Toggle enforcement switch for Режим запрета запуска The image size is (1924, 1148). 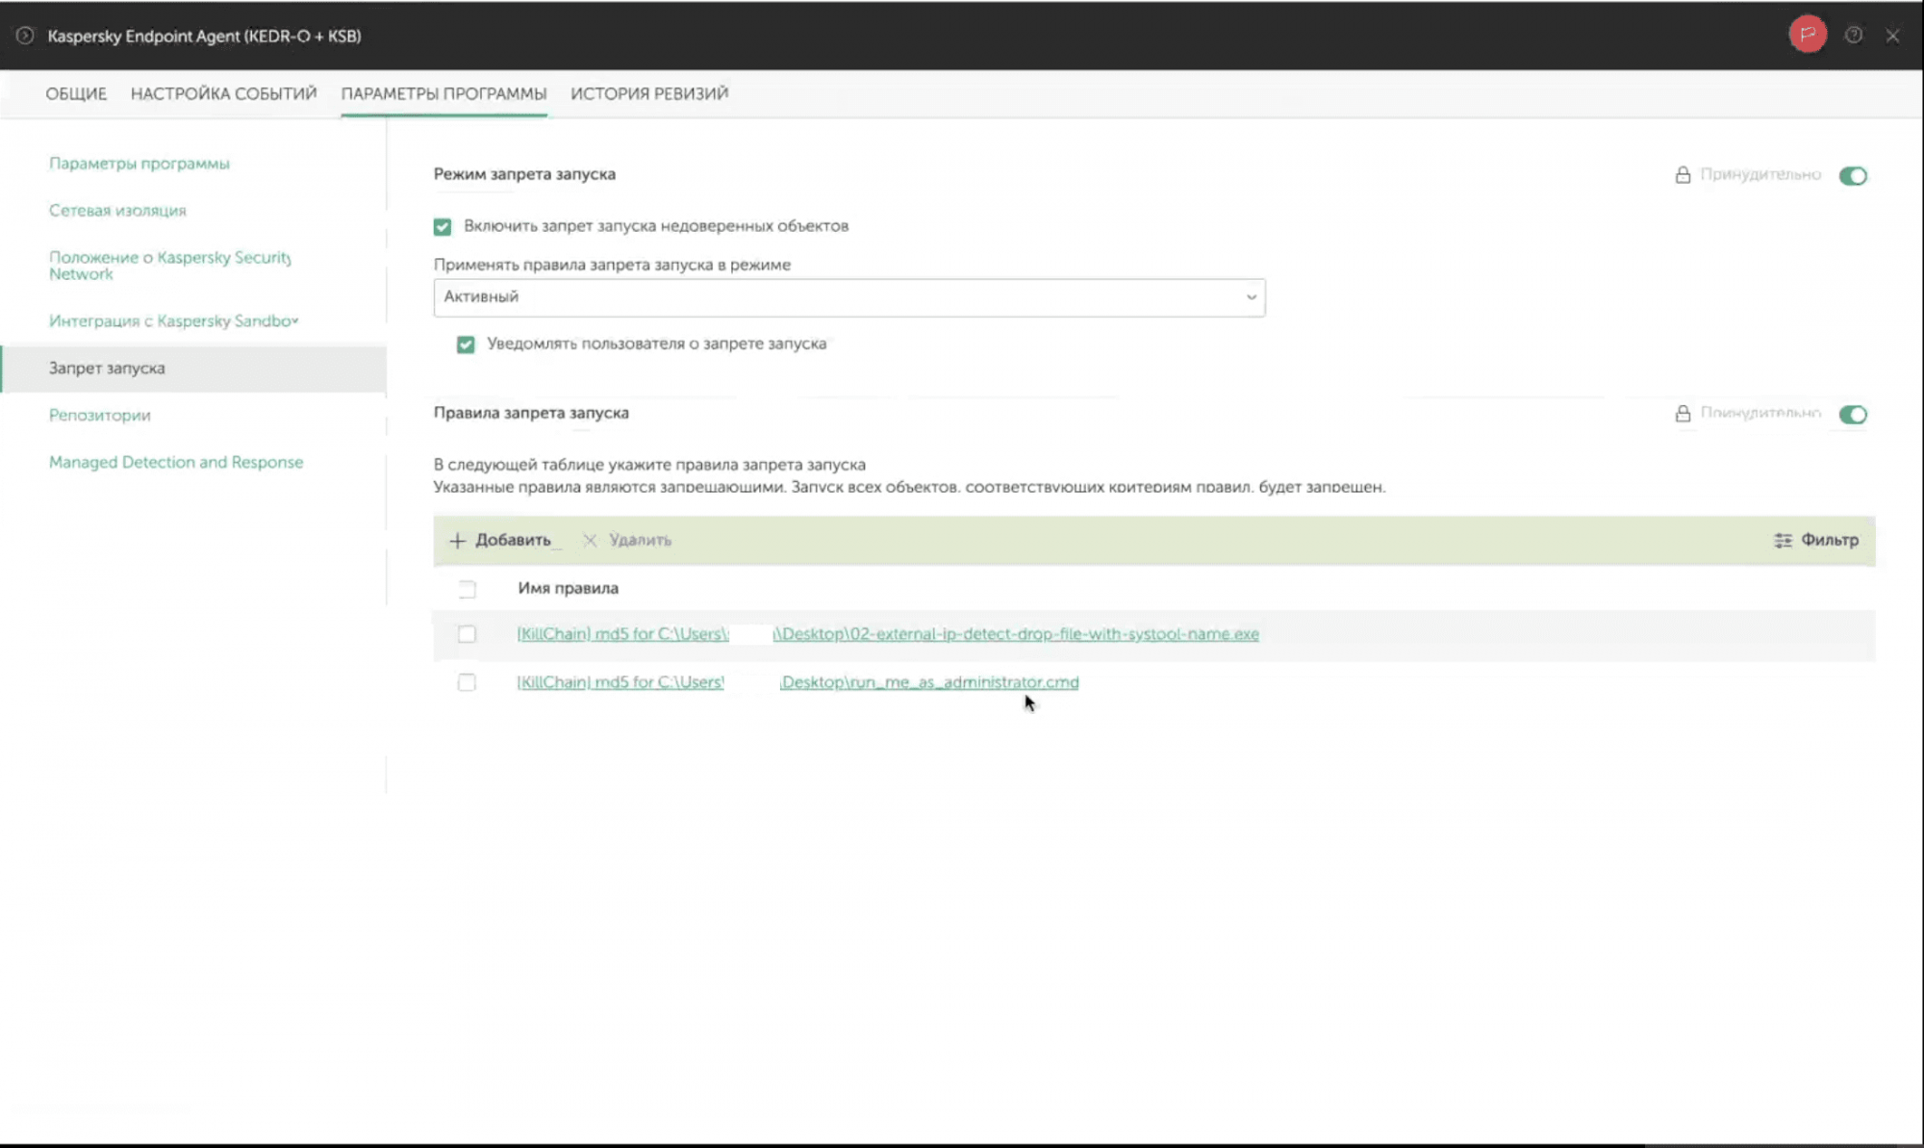(1852, 176)
